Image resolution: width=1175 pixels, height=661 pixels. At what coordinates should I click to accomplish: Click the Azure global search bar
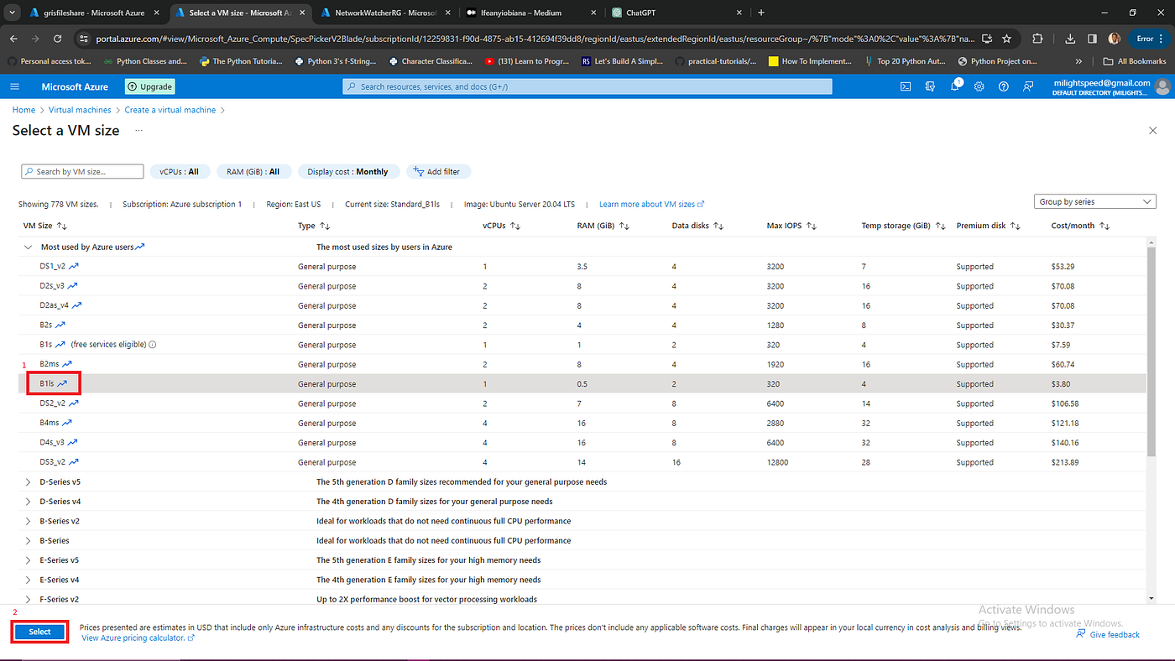coord(587,86)
